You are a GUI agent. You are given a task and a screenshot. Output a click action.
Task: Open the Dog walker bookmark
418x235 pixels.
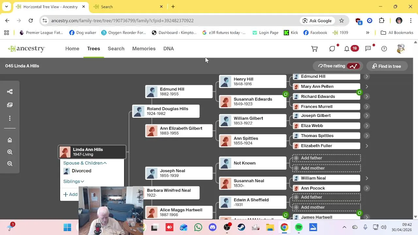click(x=83, y=33)
